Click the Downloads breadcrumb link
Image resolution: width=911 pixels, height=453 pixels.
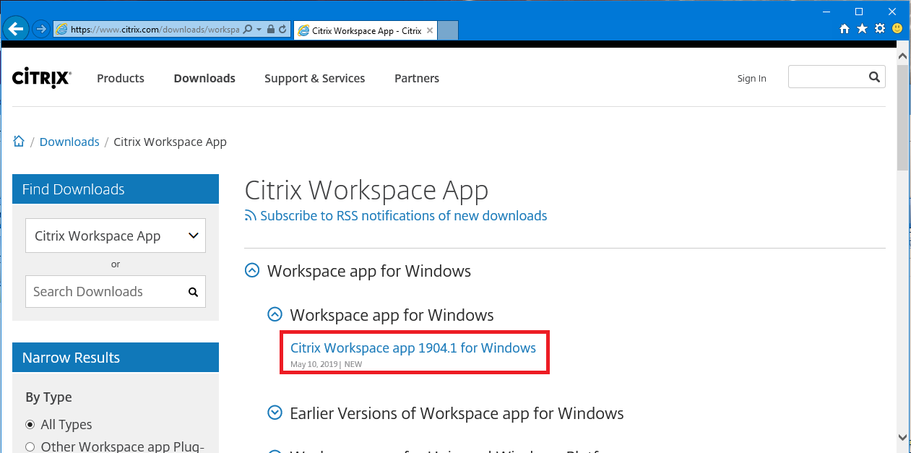[x=69, y=142]
